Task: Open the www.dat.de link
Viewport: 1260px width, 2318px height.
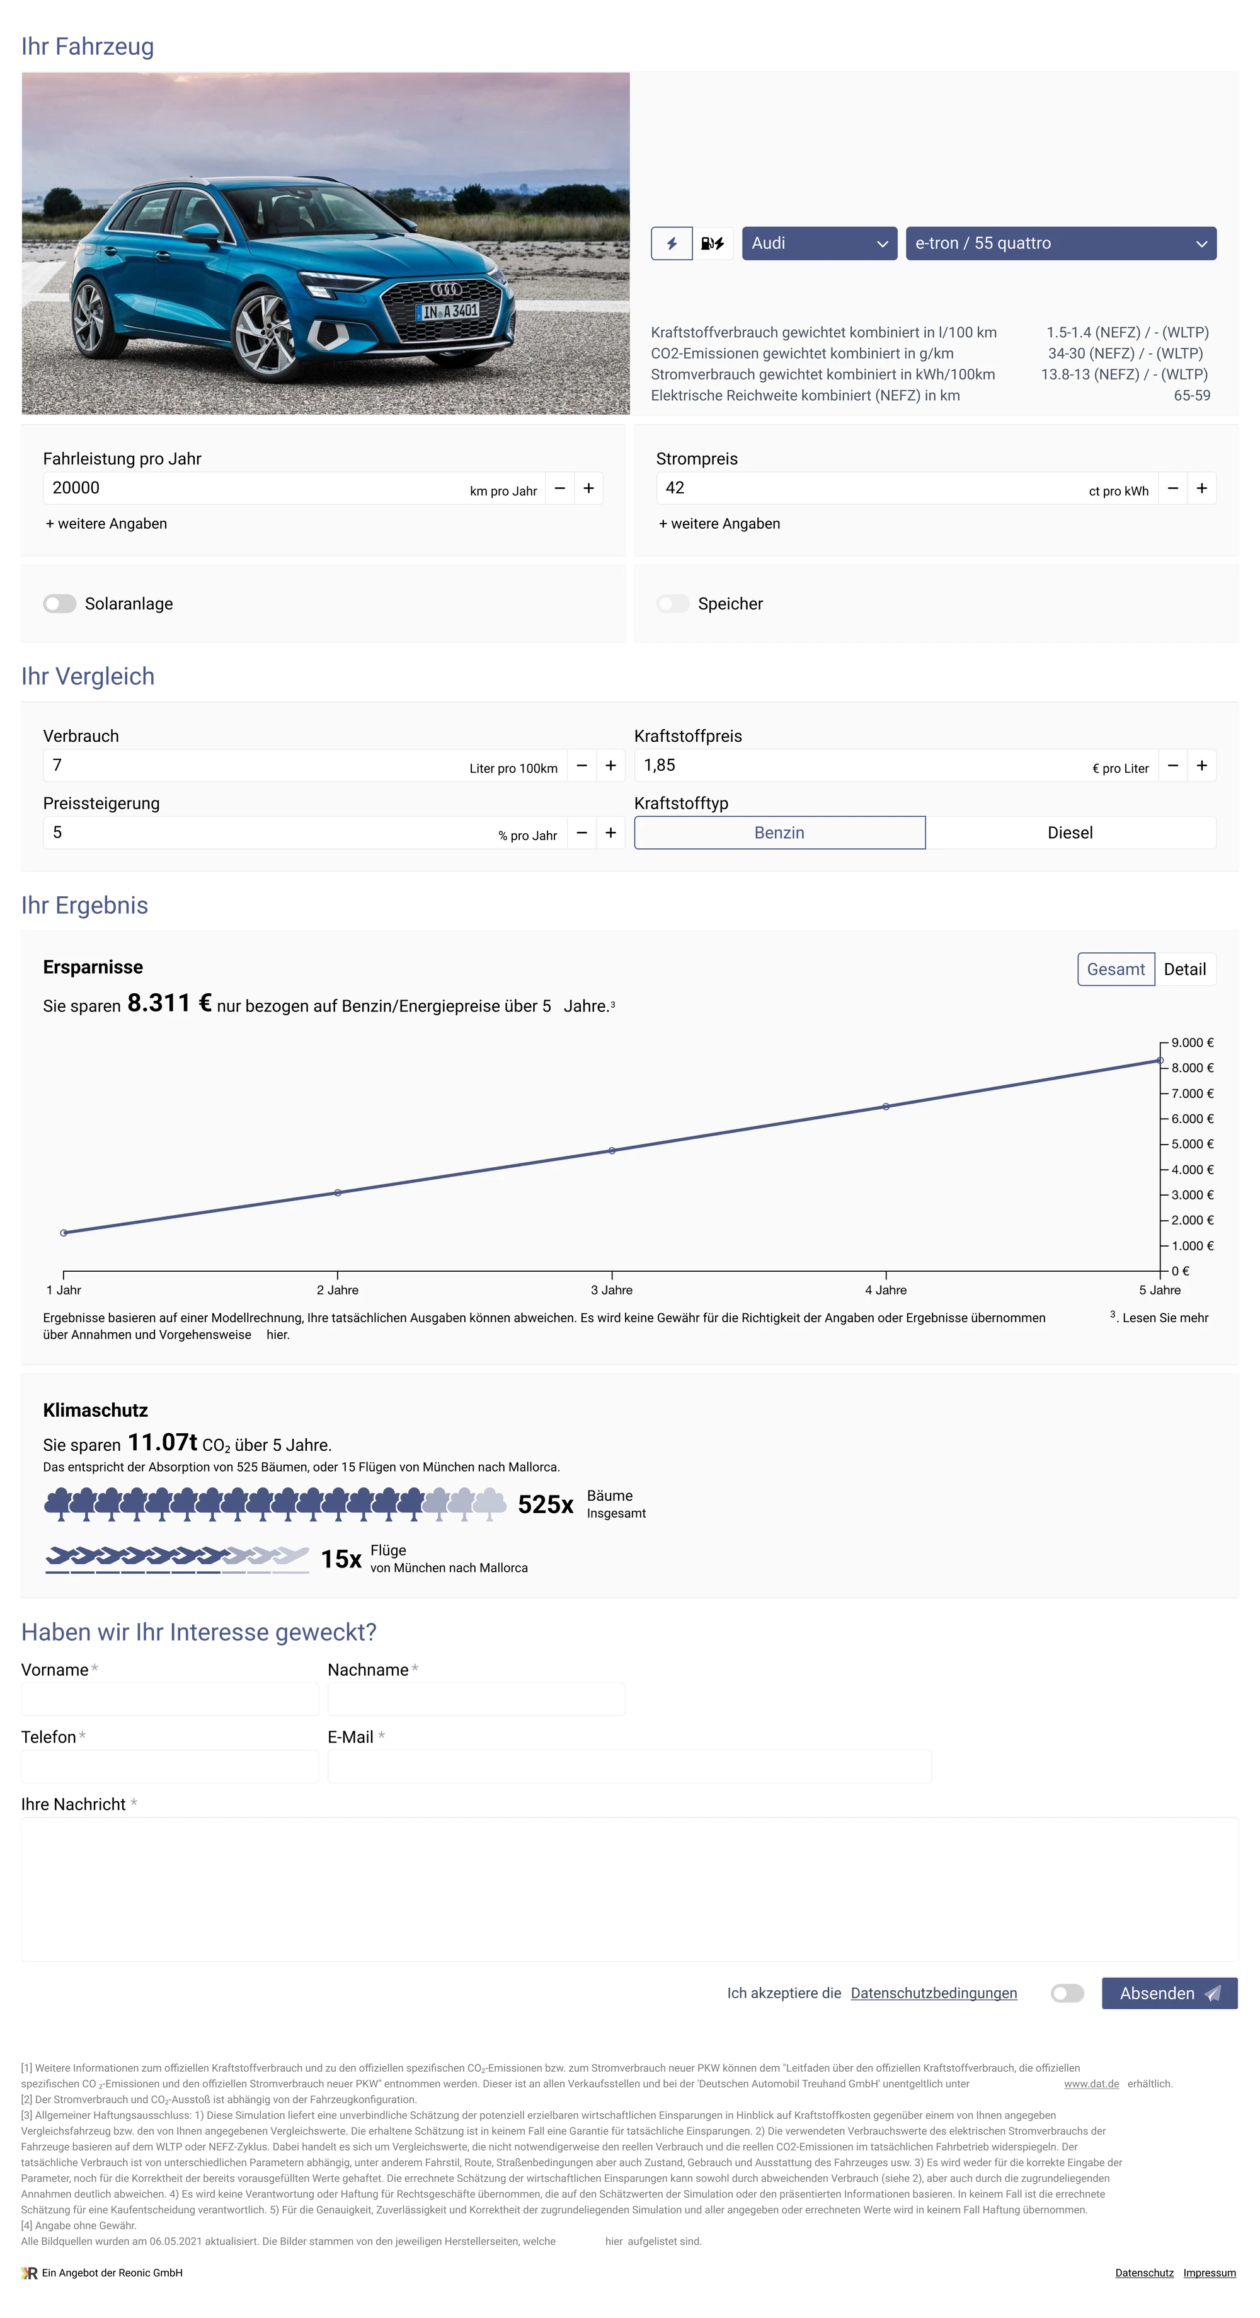Action: [x=1091, y=2084]
